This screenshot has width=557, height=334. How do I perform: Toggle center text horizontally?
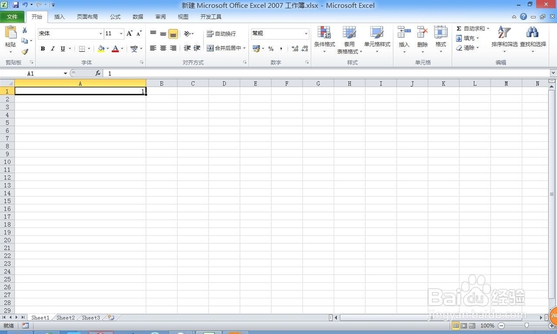(163, 48)
